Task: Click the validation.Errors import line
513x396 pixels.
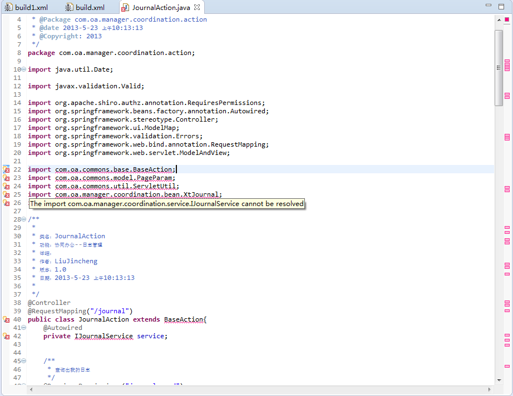Action: [x=115, y=136]
